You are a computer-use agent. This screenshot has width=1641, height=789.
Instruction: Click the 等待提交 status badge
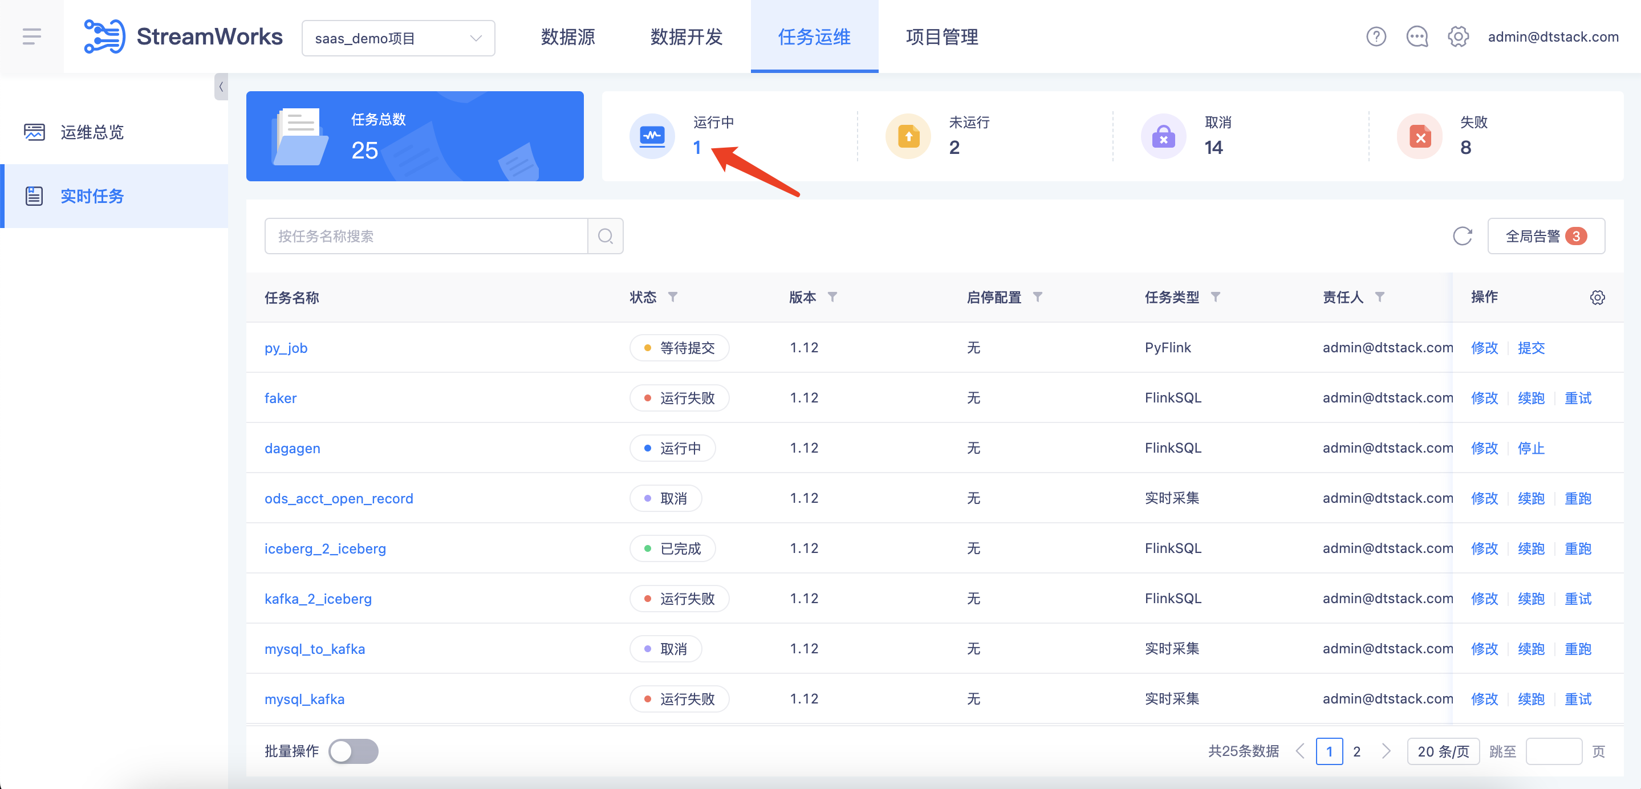[679, 348]
